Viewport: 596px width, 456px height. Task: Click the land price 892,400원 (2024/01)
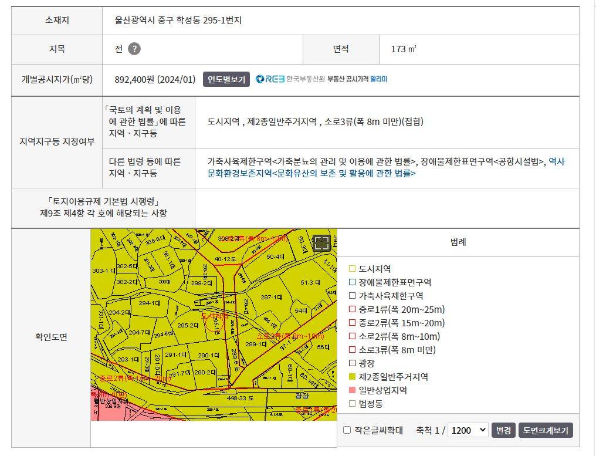(155, 79)
